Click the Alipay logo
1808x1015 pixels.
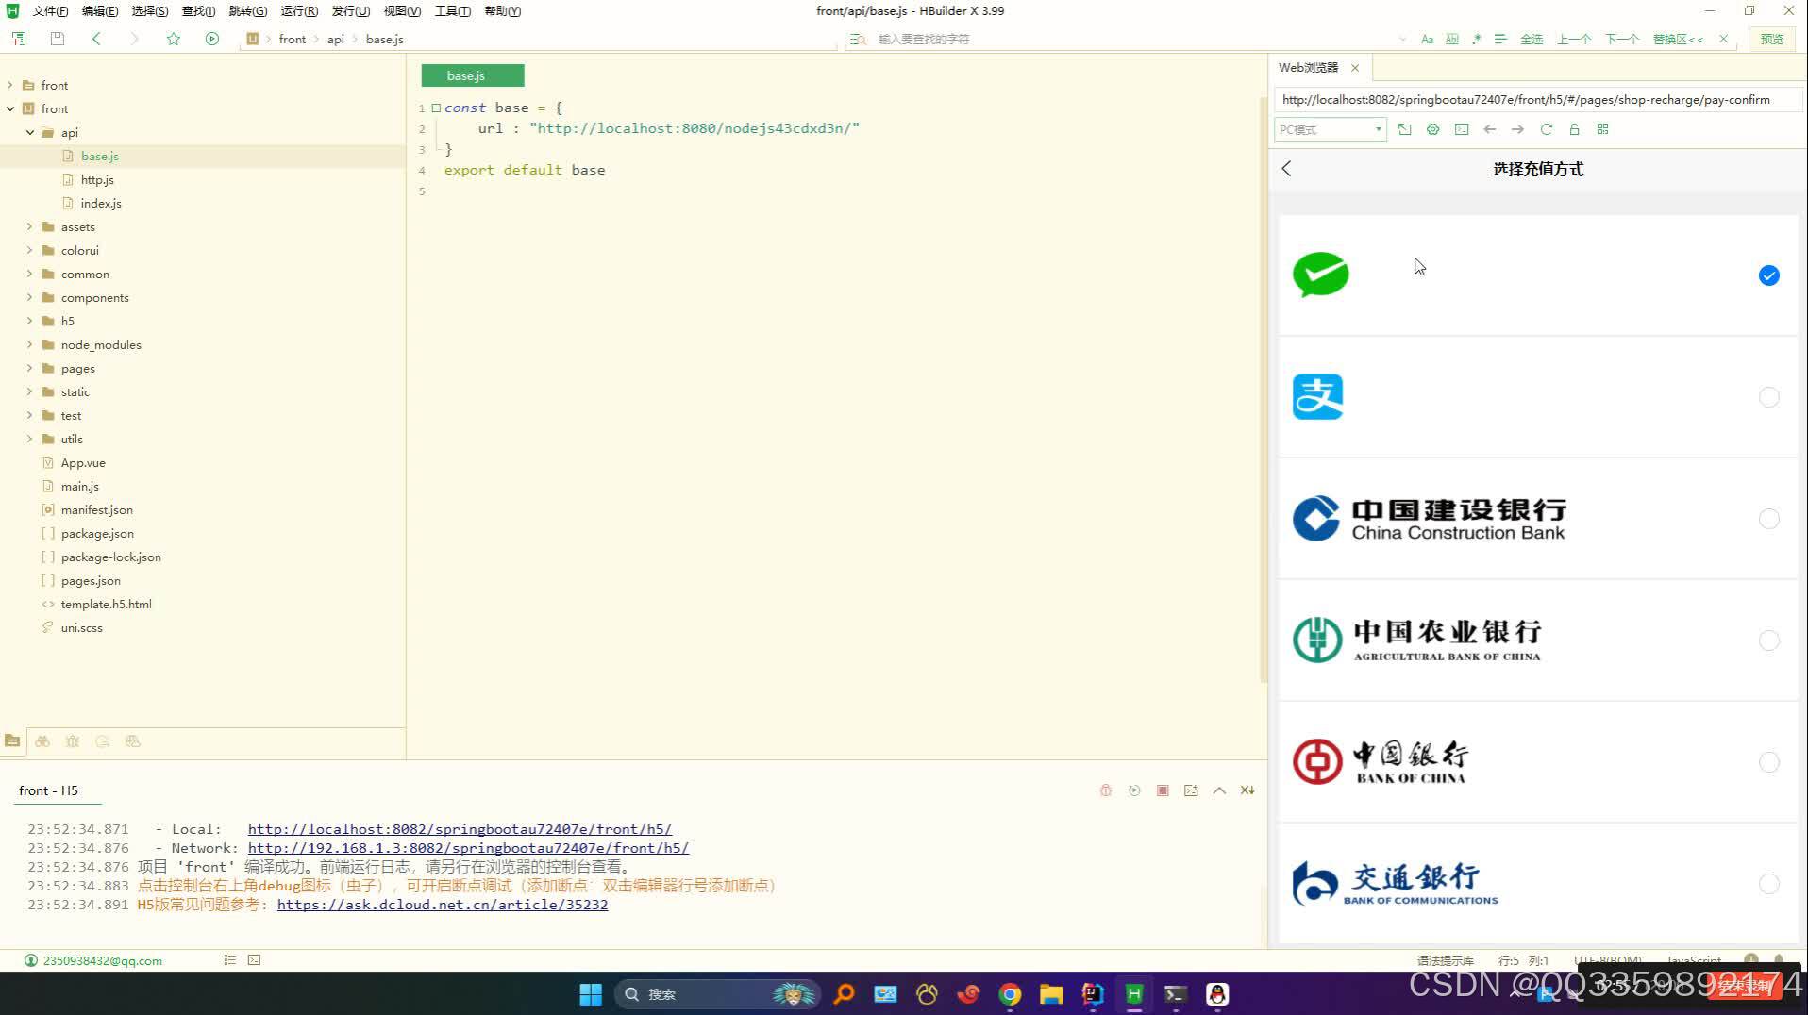click(x=1317, y=397)
